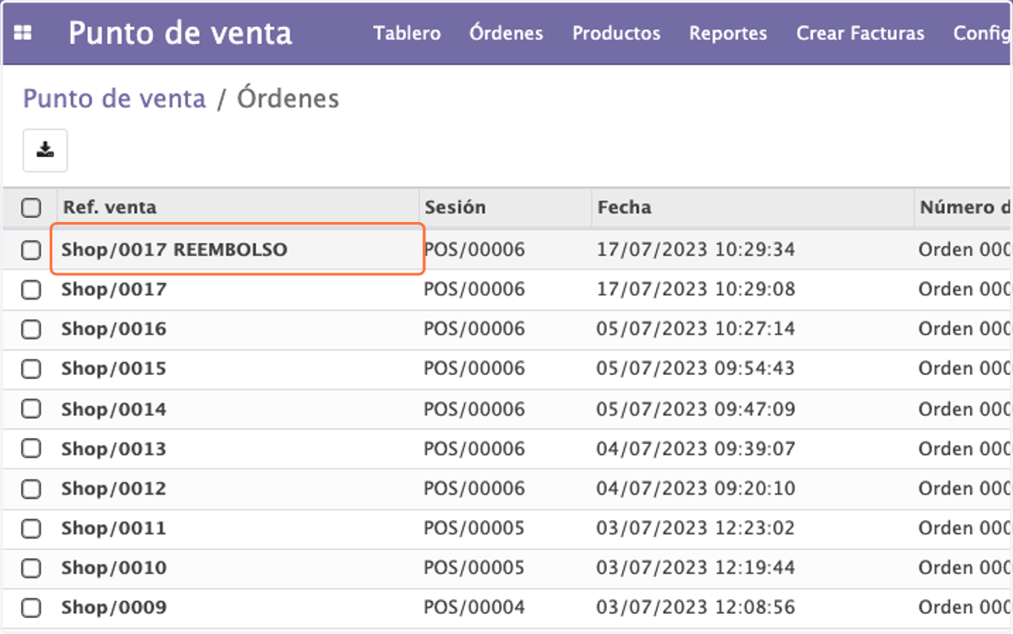Screen dimensions: 1013x634
Task: Open order Shop/0013
Action: (x=114, y=449)
